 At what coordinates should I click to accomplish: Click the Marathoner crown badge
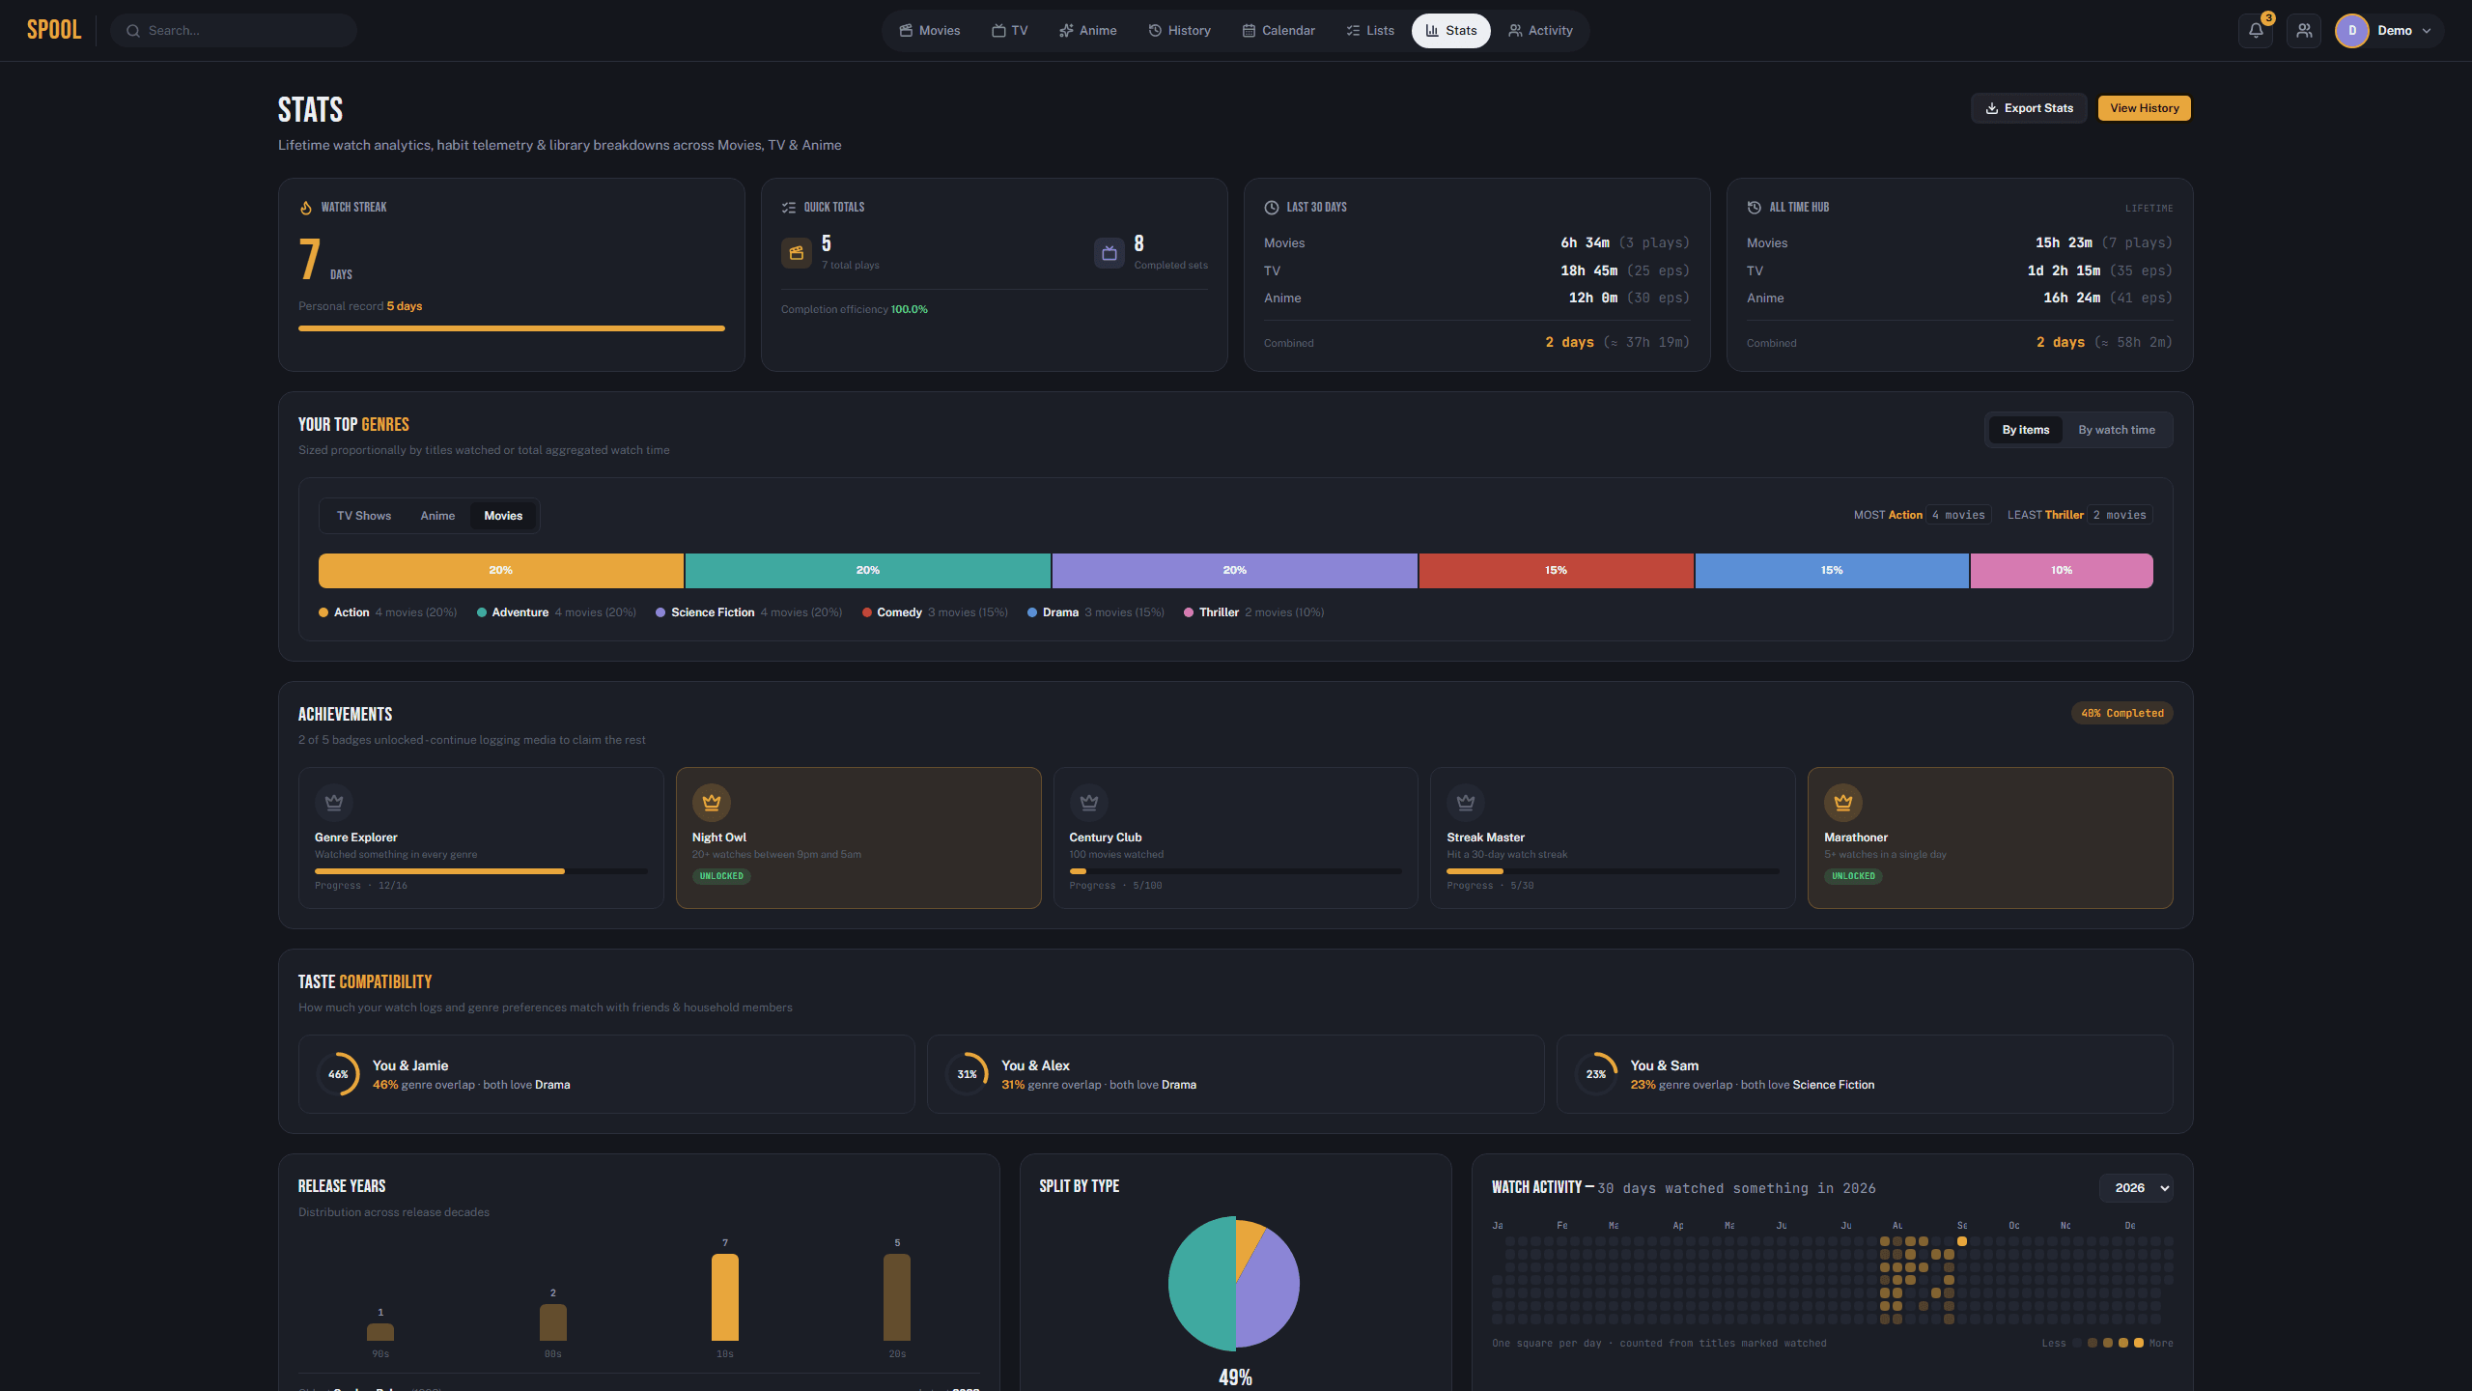point(1843,802)
